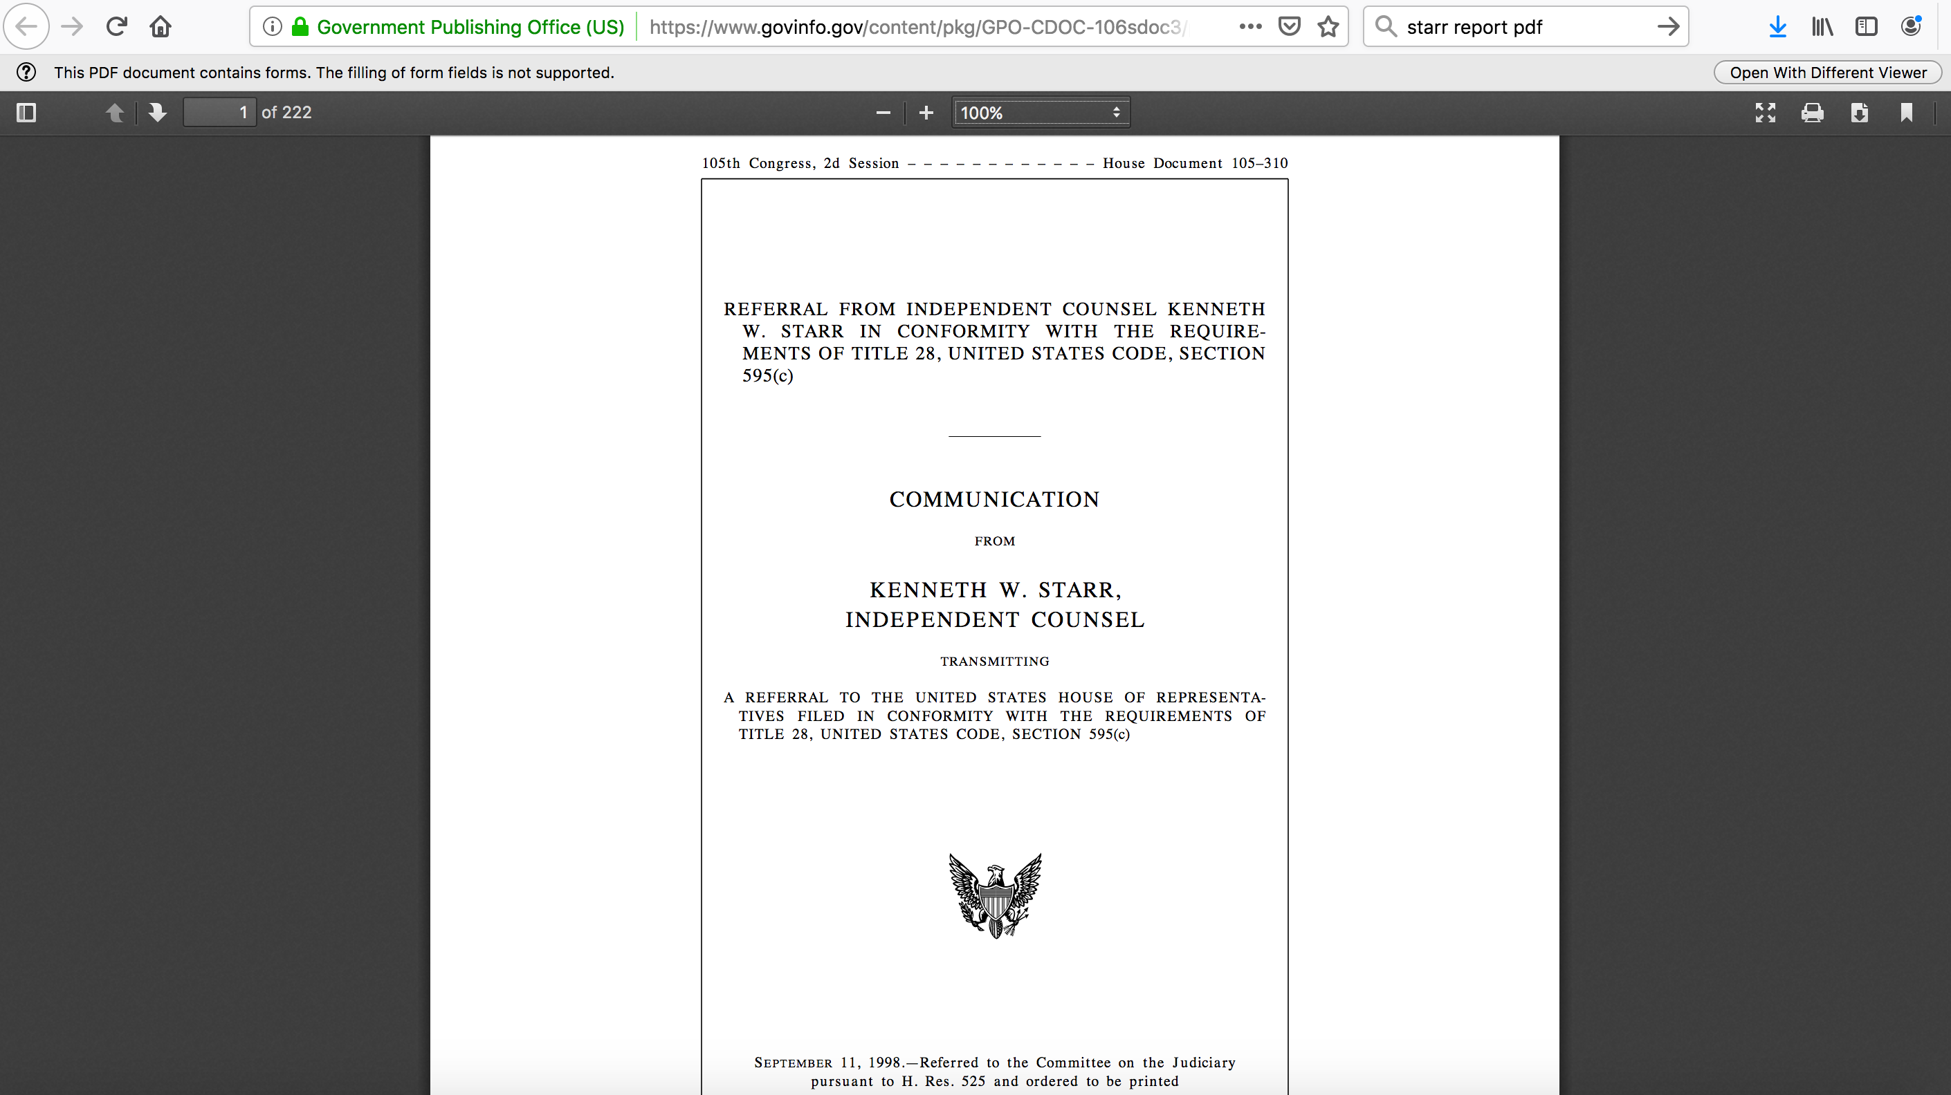
Task: Zoom in with the plus button
Action: tap(926, 113)
